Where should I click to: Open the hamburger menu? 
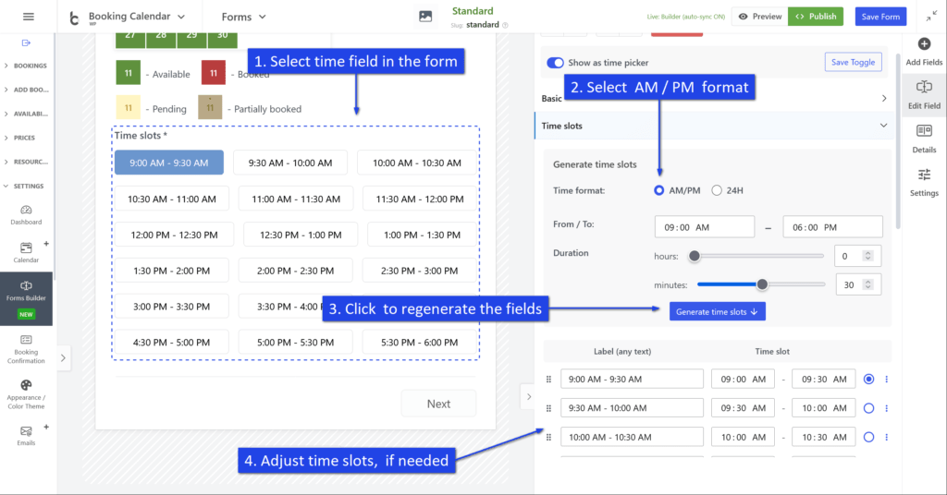[29, 17]
